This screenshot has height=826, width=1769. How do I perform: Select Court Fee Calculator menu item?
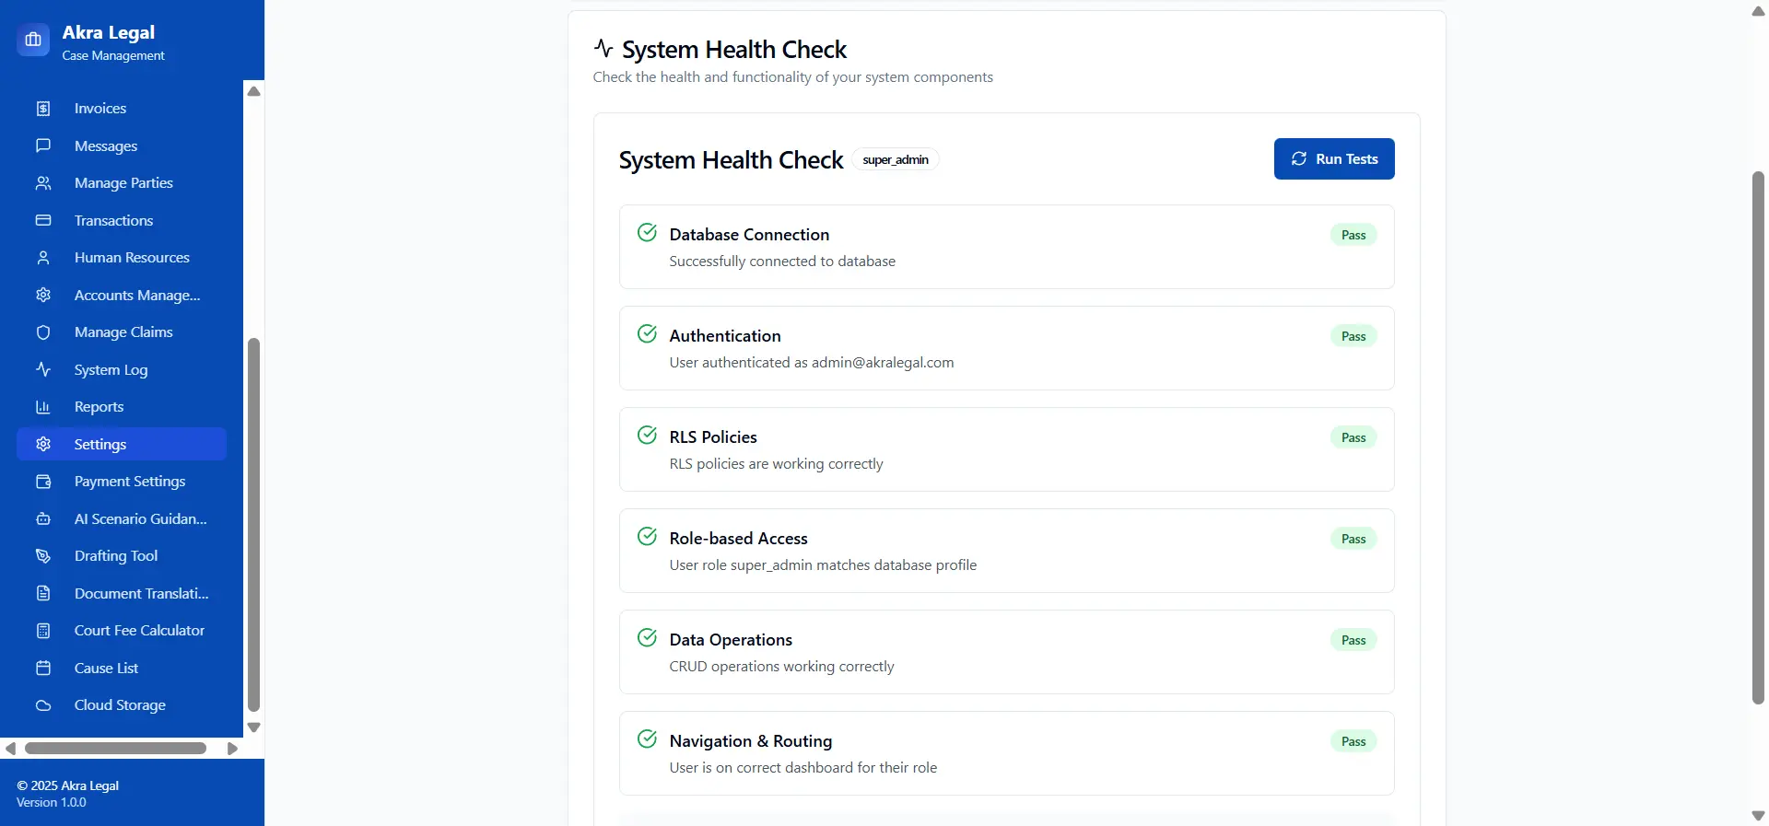tap(139, 631)
